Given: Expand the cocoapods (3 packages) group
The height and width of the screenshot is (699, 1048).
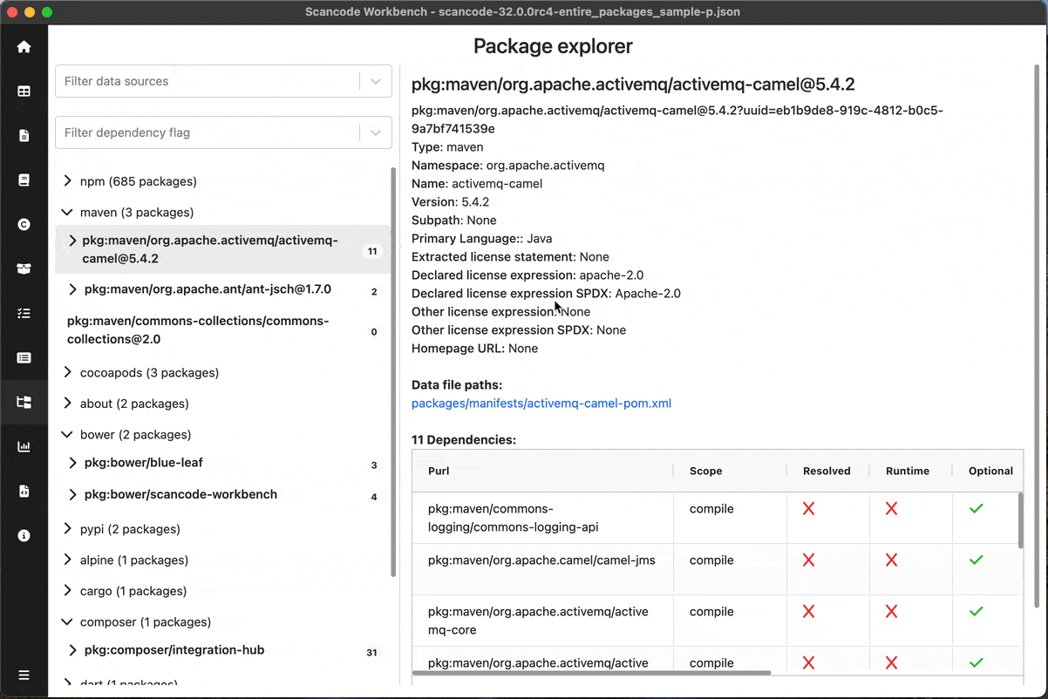Looking at the screenshot, I should pyautogui.click(x=68, y=372).
